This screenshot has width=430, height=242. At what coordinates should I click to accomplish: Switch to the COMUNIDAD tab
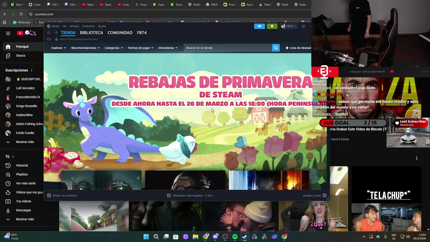[x=120, y=33]
